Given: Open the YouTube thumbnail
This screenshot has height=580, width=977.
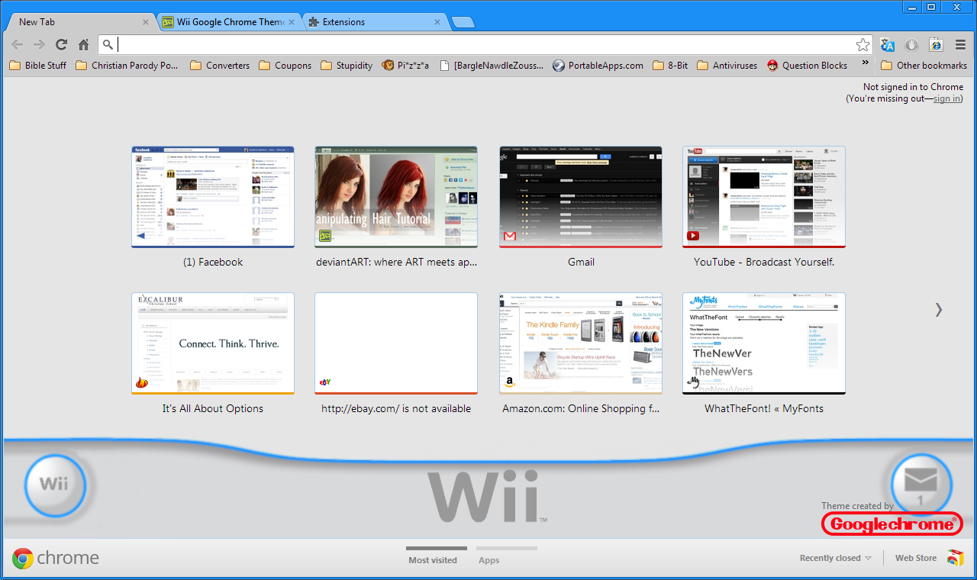Looking at the screenshot, I should pos(764,197).
